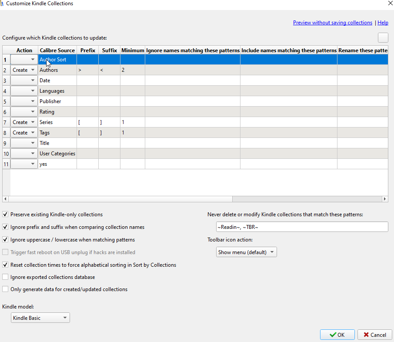Open the Help link
Viewport: 394px width, 342px height.
[383, 23]
